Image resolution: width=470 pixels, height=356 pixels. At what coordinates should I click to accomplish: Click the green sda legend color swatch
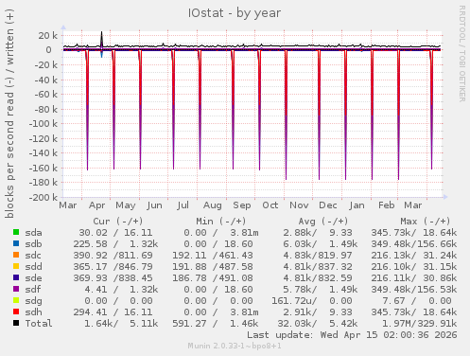(16, 232)
